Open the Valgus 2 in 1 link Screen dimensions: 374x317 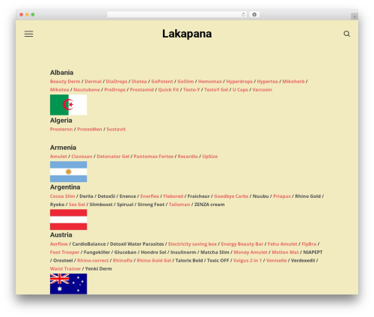(x=248, y=260)
